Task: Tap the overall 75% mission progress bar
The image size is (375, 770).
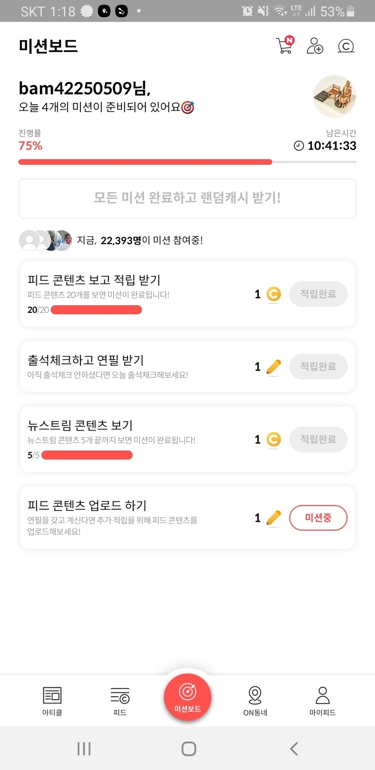Action: click(187, 162)
